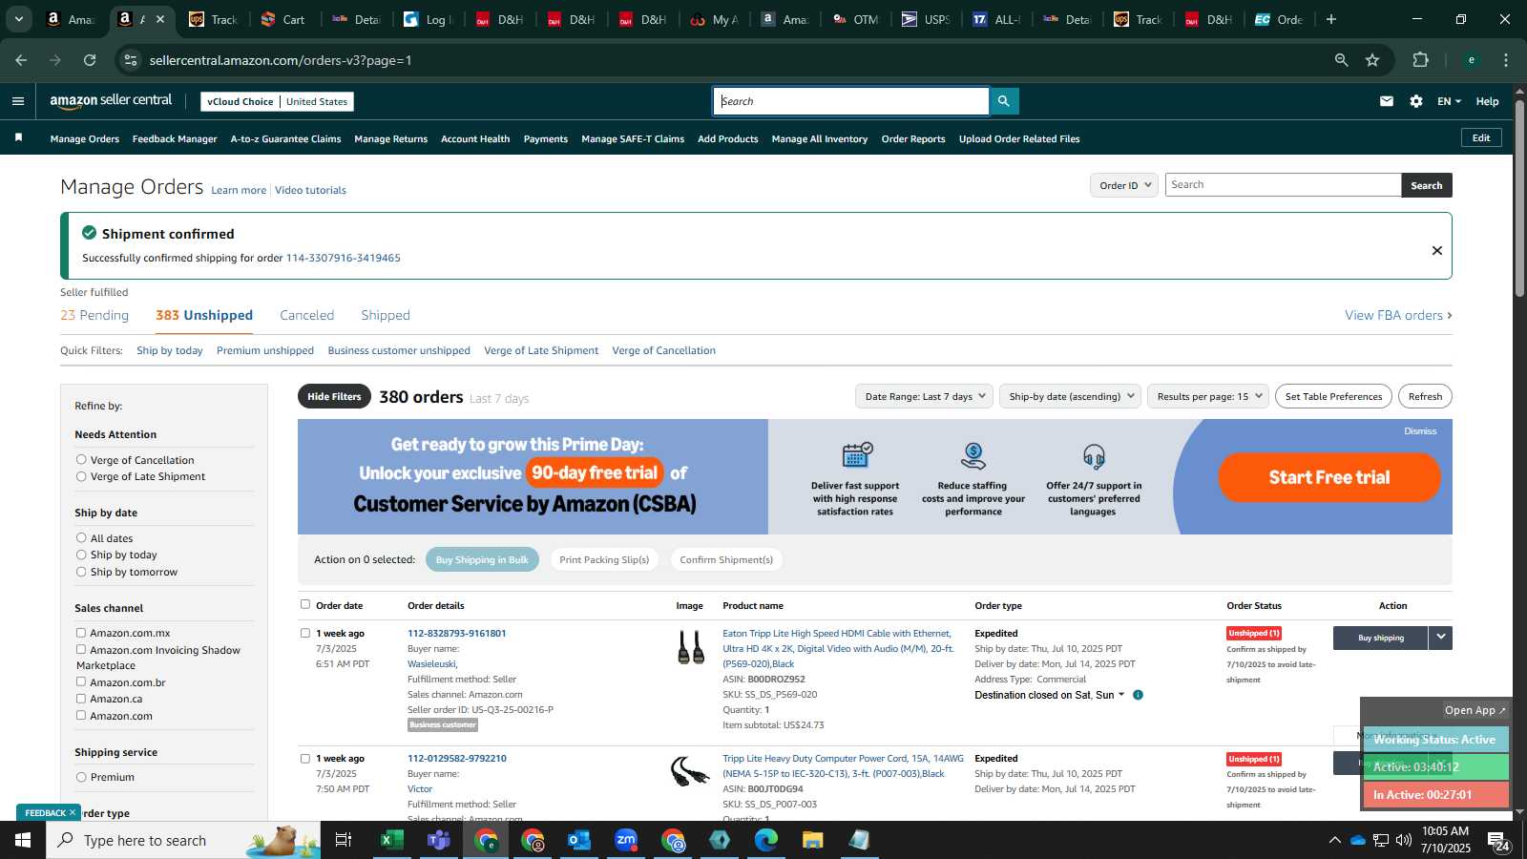
Task: Select order 112-8328793-9161801 checkbox
Action: point(305,633)
